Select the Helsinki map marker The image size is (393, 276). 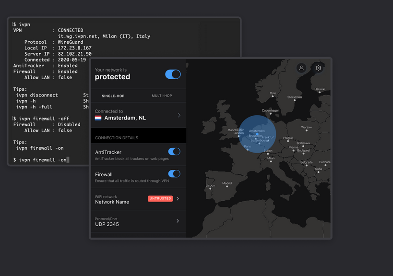(320, 92)
